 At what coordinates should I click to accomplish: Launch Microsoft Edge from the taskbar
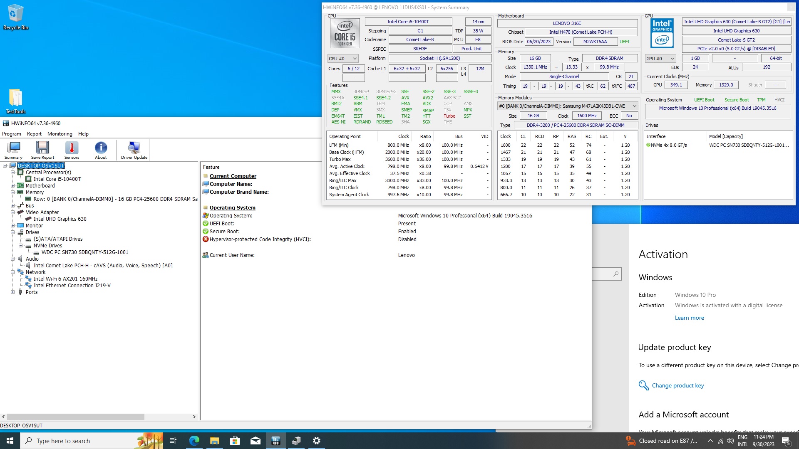pyautogui.click(x=194, y=441)
